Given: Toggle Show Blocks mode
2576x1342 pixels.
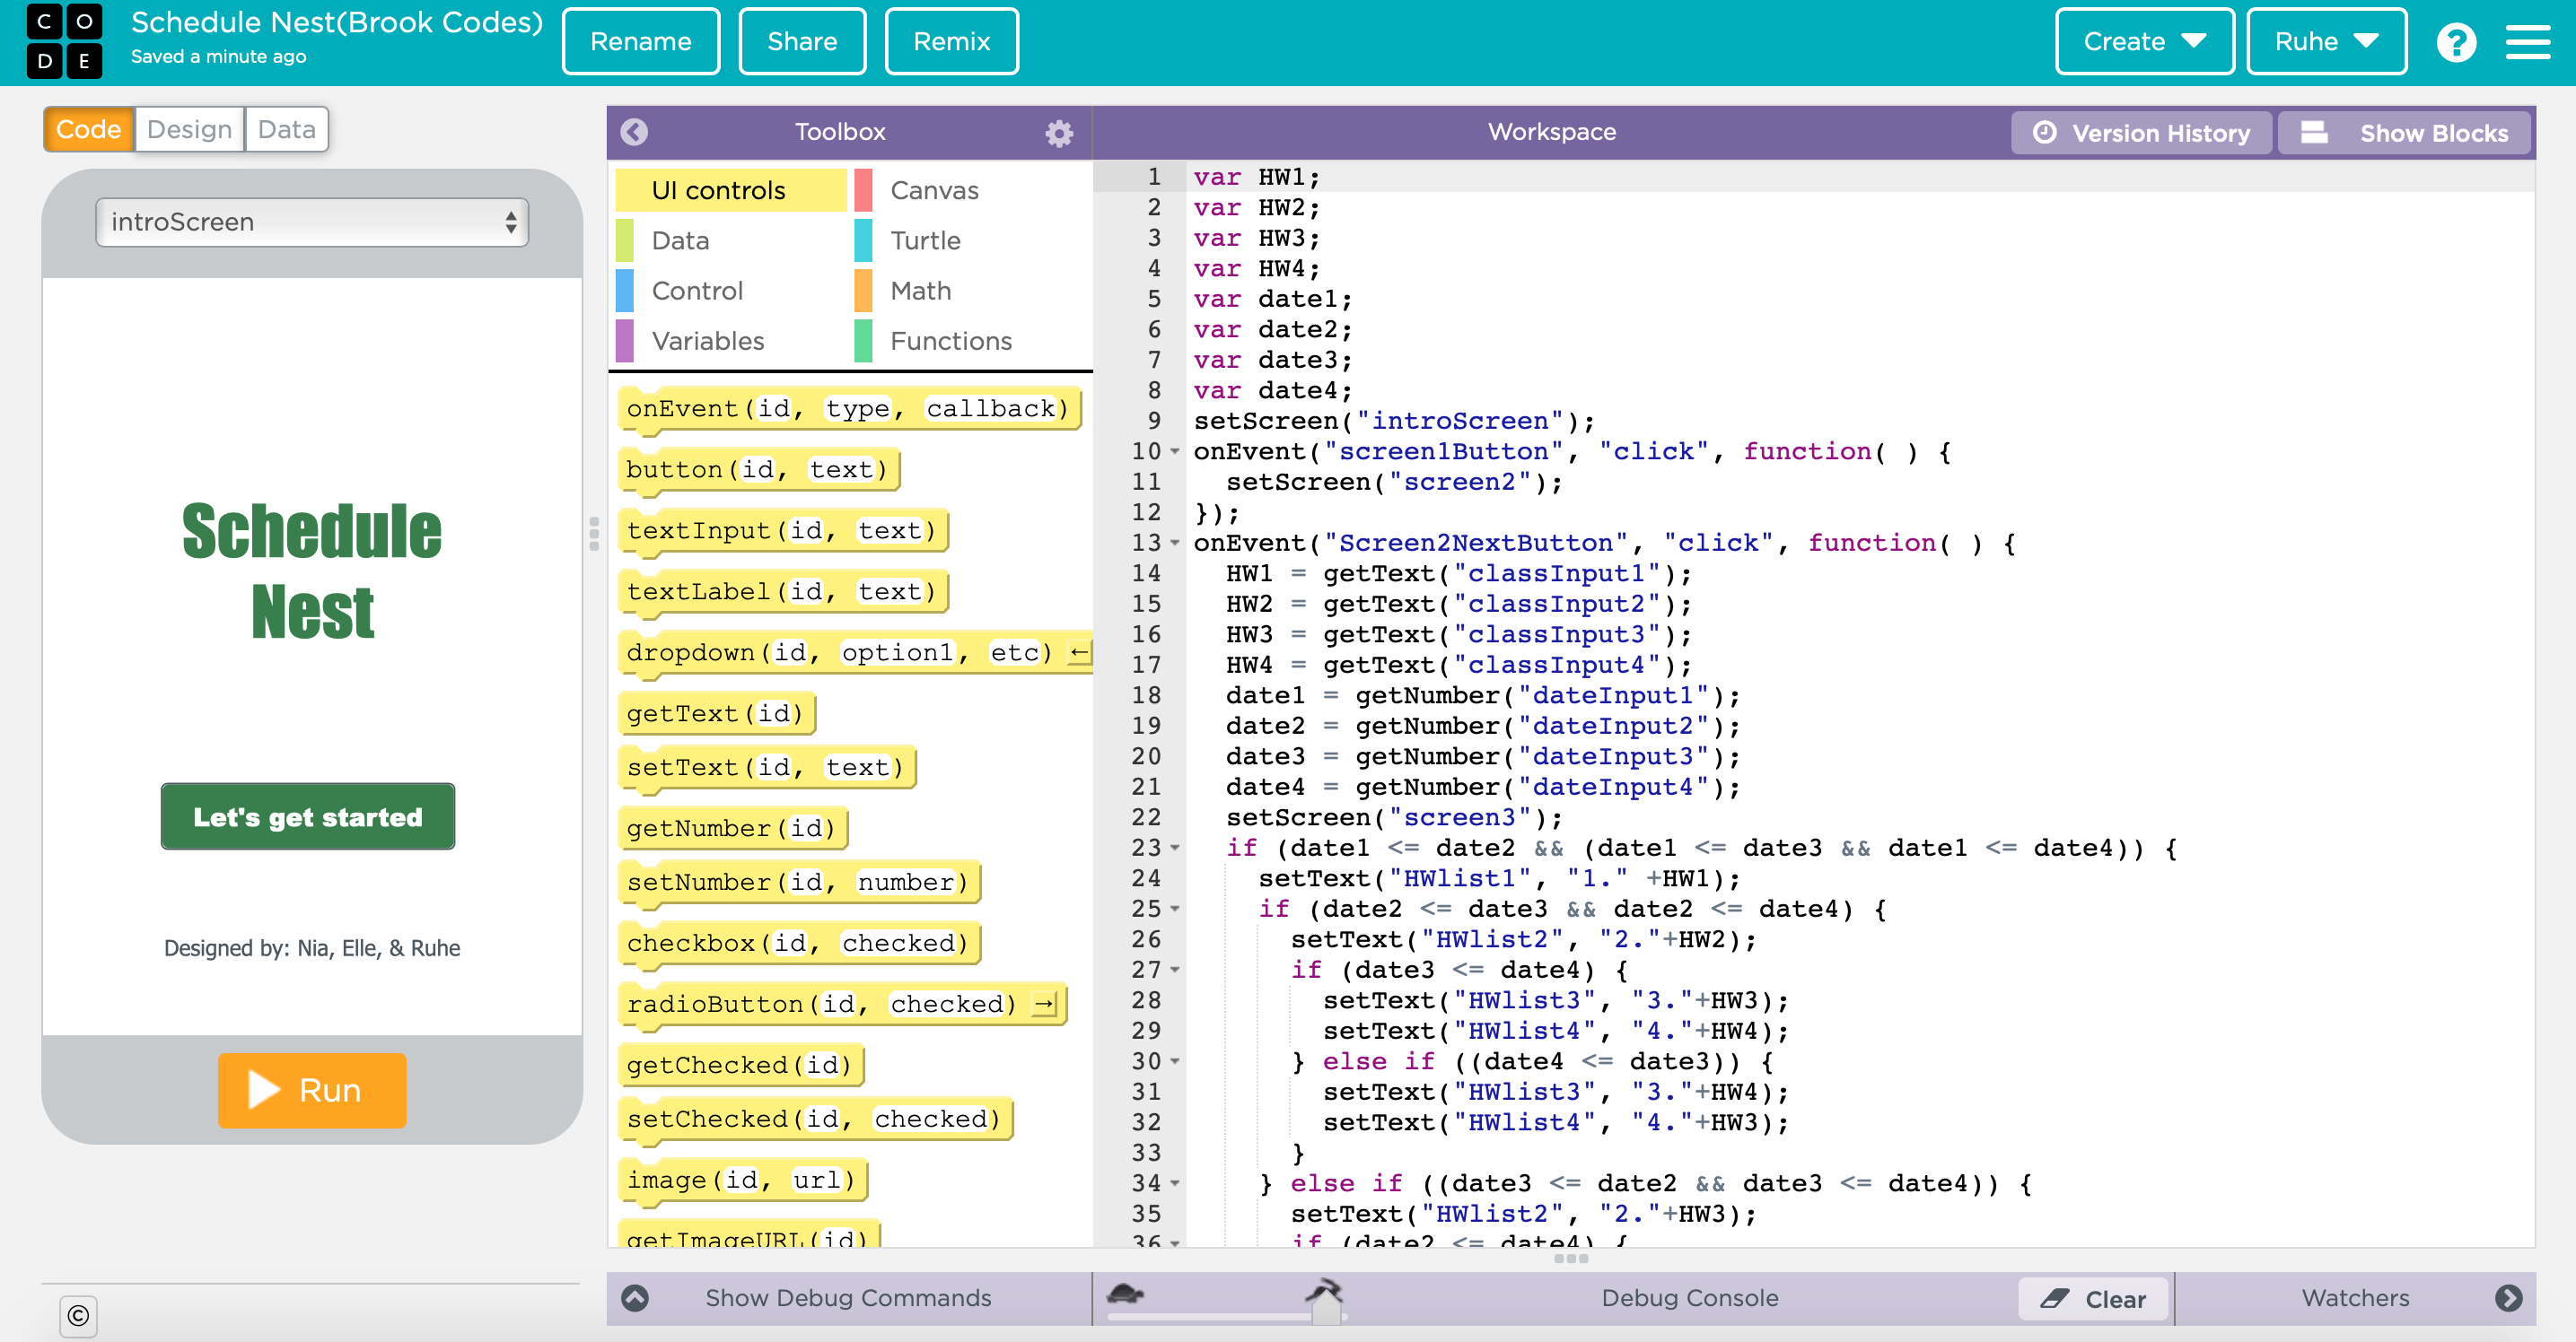Looking at the screenshot, I should pos(2403,133).
